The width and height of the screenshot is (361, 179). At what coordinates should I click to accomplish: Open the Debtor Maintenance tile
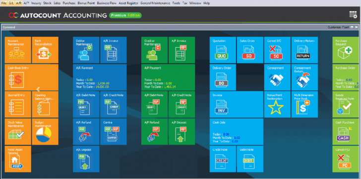86,50
